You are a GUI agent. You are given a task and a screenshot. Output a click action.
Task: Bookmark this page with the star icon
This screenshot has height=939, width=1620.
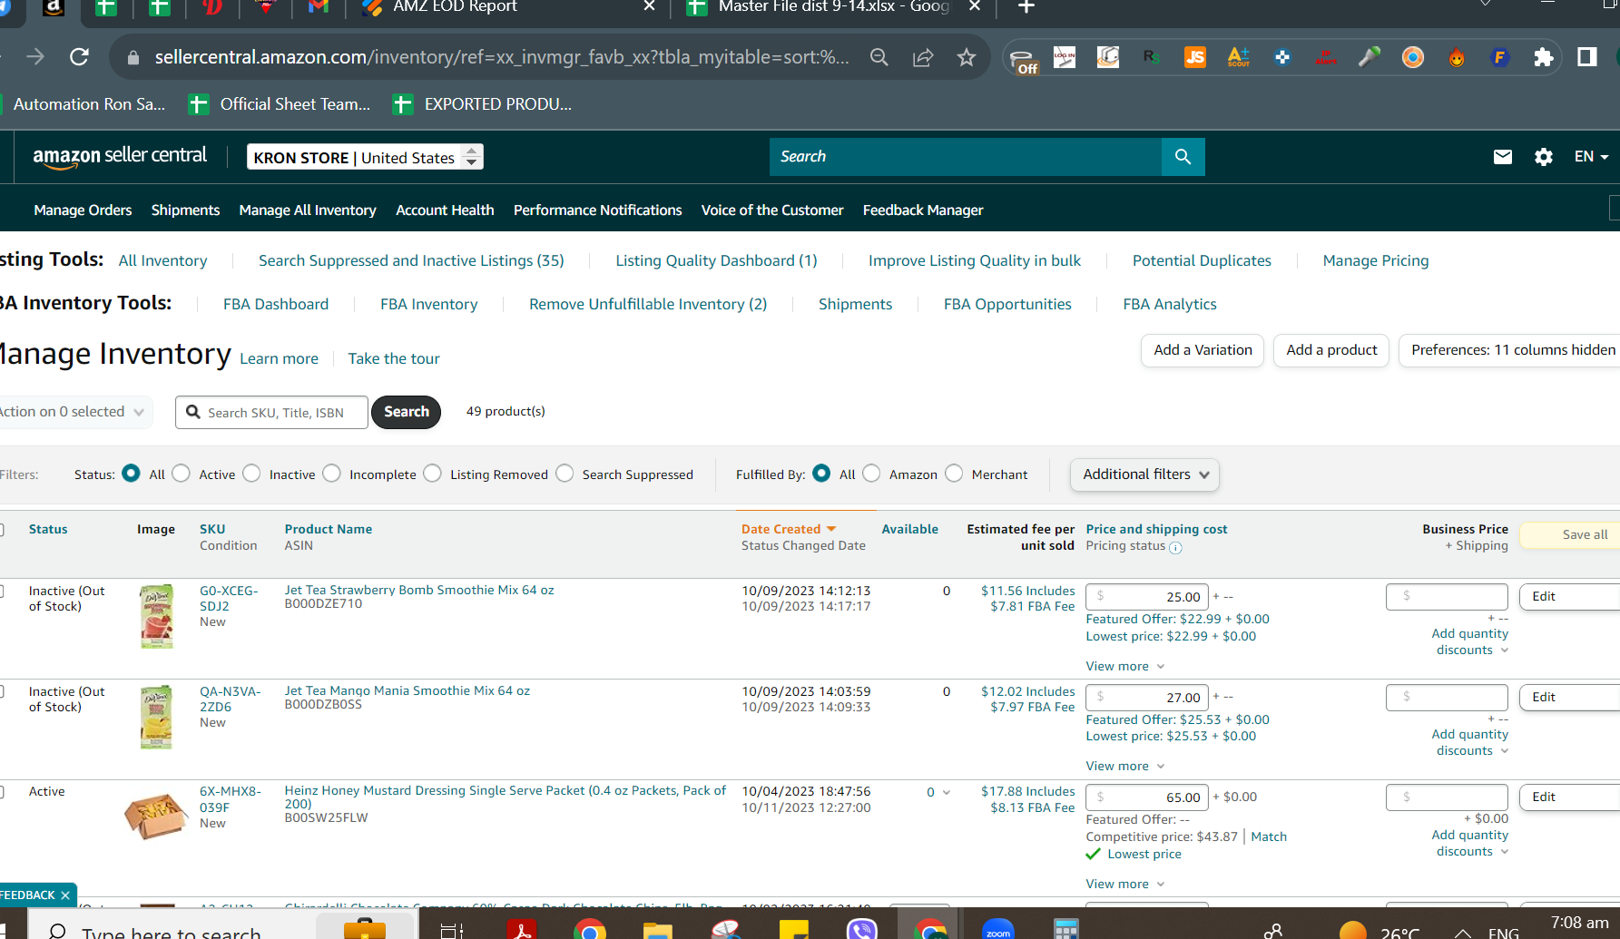point(967,57)
